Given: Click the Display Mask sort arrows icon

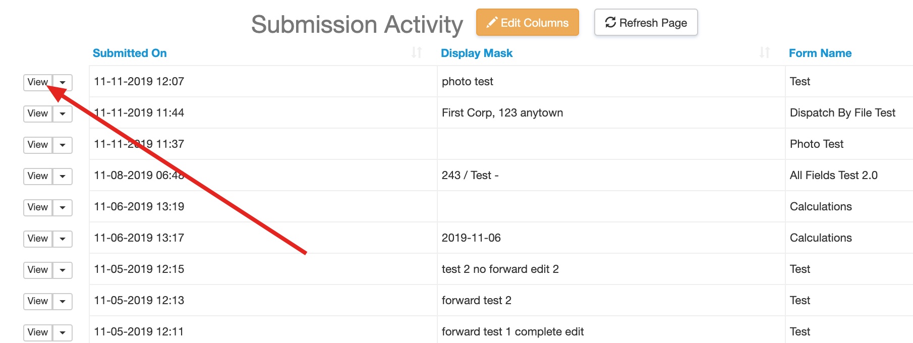Looking at the screenshot, I should pos(765,52).
